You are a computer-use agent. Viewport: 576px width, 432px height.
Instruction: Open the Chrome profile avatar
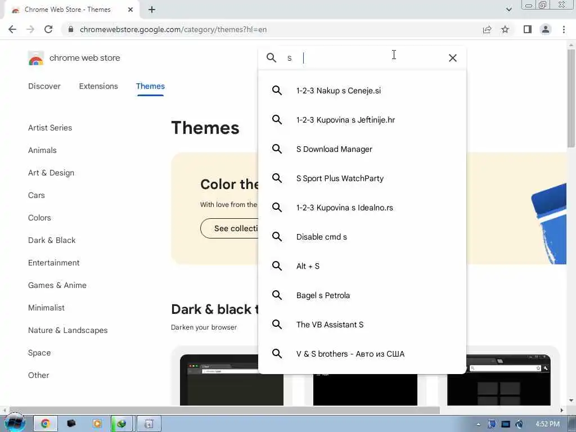tap(546, 29)
